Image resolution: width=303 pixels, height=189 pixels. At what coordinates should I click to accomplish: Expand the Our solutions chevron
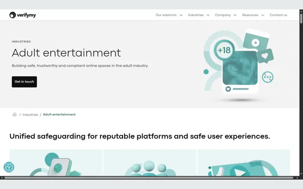tap(181, 15)
